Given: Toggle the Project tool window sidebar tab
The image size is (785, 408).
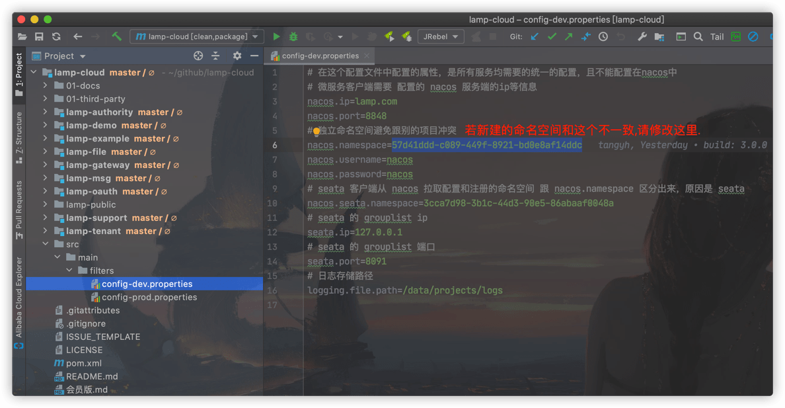Looking at the screenshot, I should tap(19, 75).
